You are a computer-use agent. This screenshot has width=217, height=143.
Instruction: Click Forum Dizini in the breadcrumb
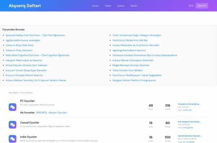(x=26, y=93)
